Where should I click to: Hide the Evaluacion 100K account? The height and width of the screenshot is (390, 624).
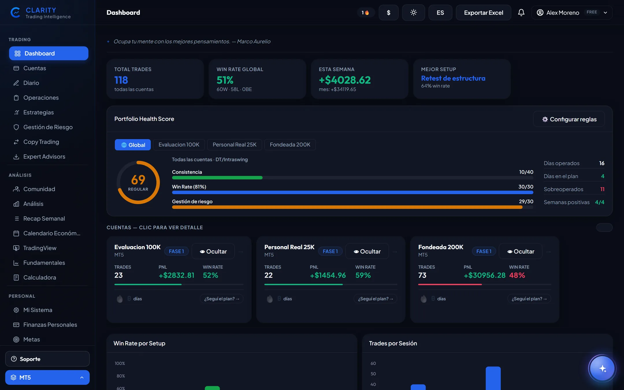click(x=213, y=251)
